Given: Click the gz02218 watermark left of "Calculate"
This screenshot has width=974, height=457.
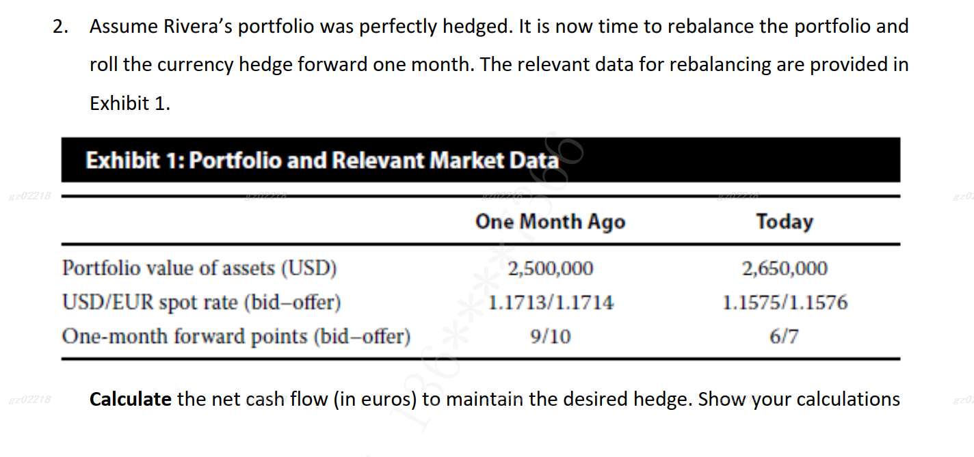Looking at the screenshot, I should [x=29, y=400].
